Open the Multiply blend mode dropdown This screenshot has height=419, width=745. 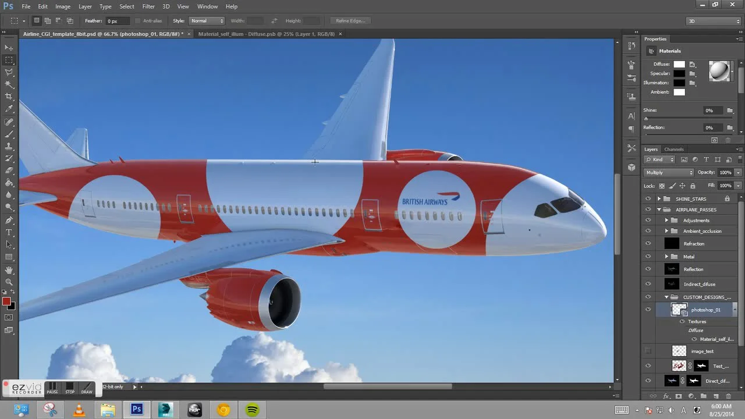tap(669, 172)
